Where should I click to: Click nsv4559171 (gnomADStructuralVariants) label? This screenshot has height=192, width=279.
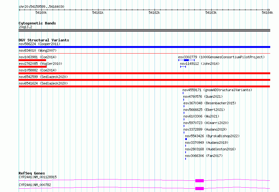pyautogui.click(x=217, y=90)
